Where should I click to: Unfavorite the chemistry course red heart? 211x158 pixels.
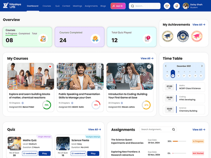[x=50, y=67]
